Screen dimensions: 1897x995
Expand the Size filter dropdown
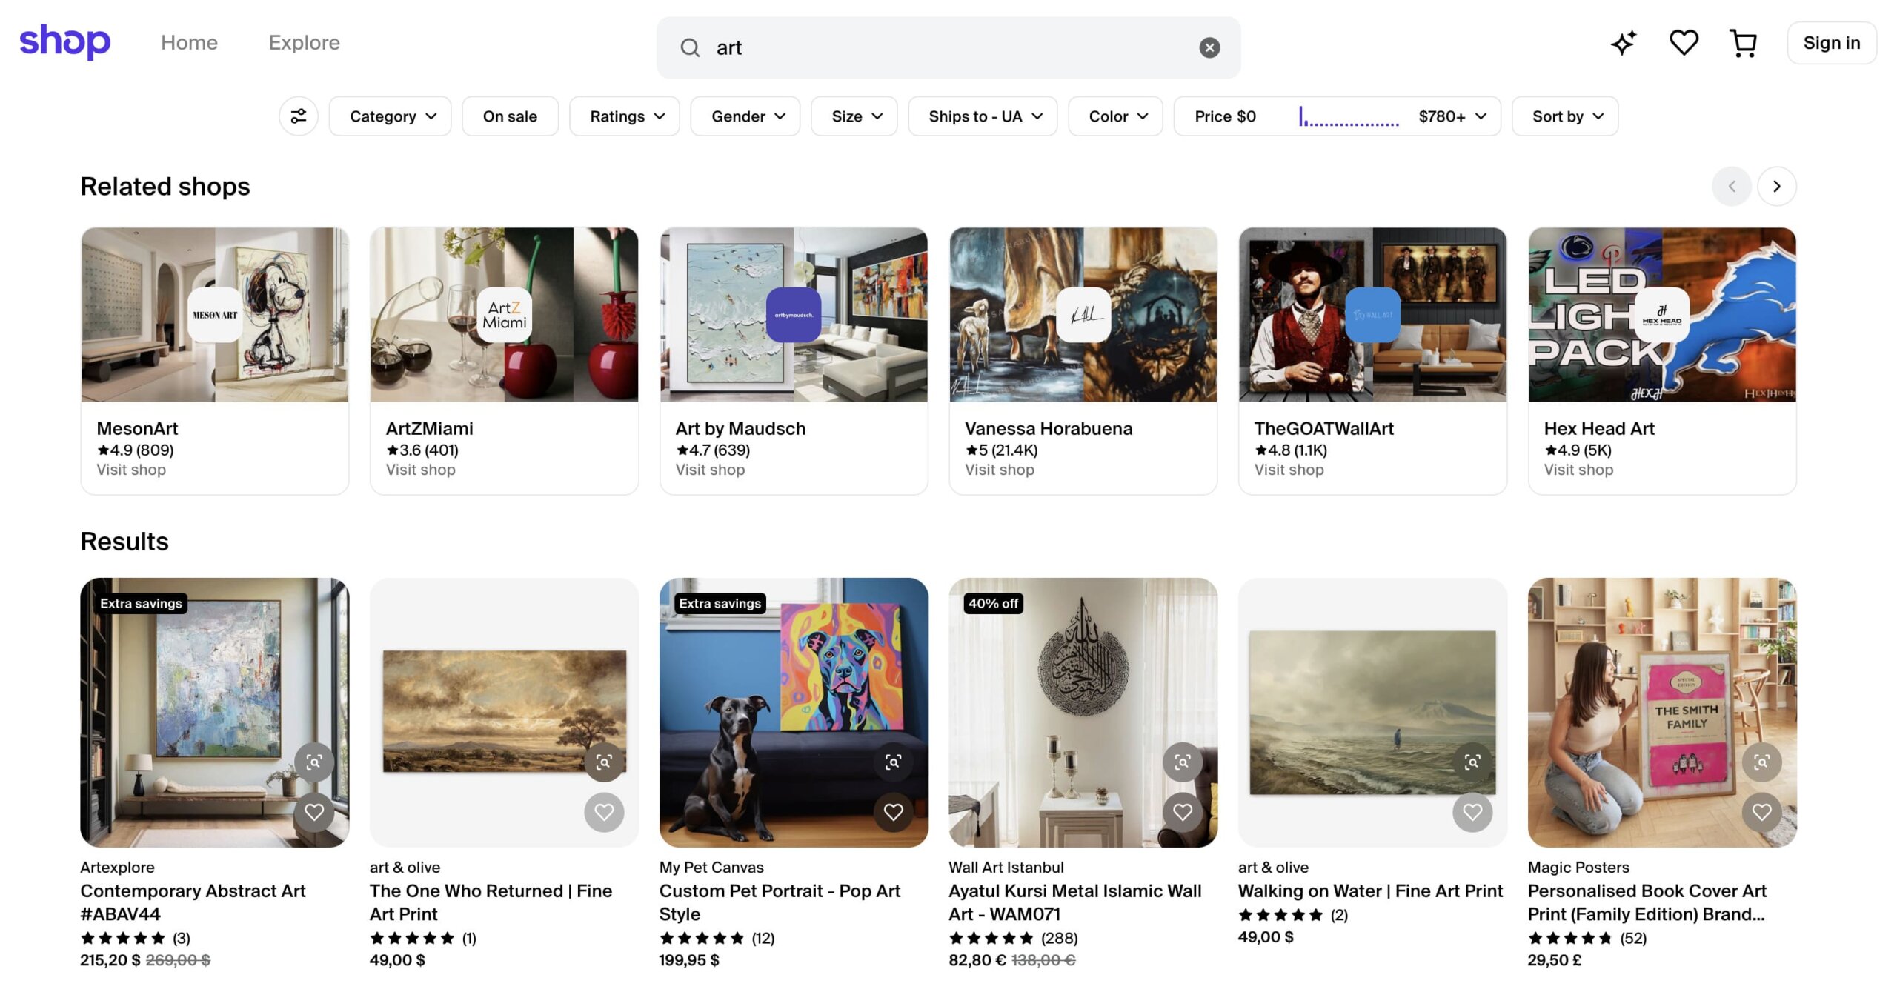pos(854,116)
